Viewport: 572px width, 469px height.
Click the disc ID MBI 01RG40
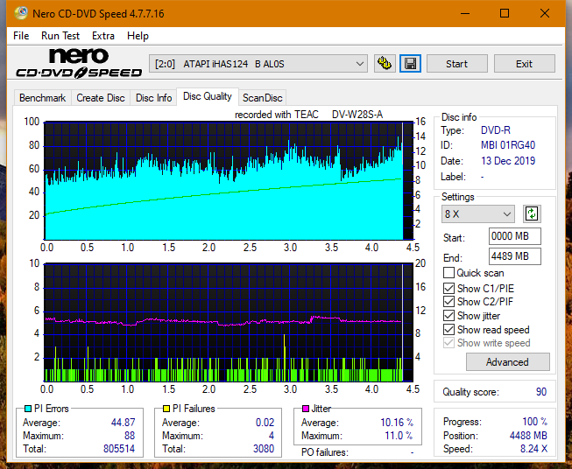[508, 145]
